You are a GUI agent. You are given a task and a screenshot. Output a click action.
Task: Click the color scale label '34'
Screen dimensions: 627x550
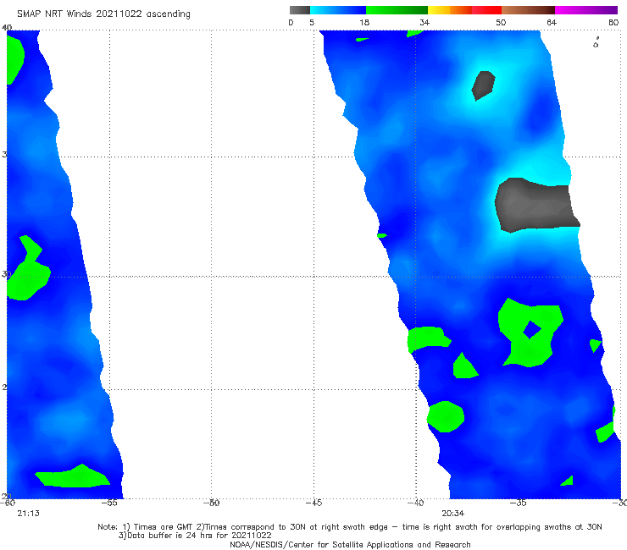[424, 22]
